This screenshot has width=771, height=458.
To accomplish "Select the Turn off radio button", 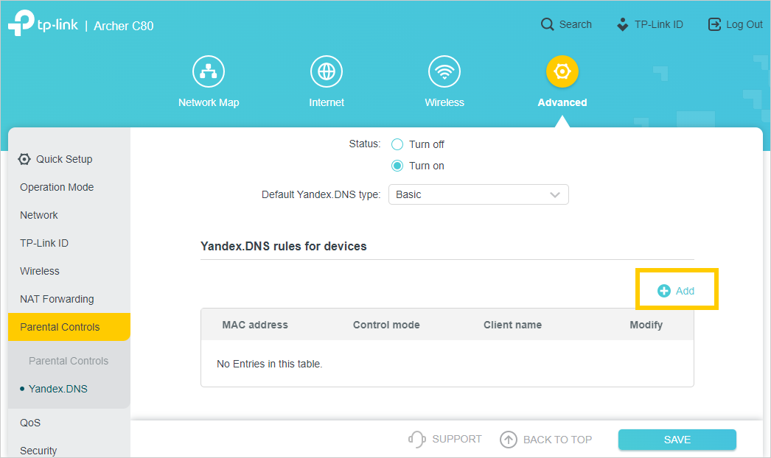I will (397, 144).
